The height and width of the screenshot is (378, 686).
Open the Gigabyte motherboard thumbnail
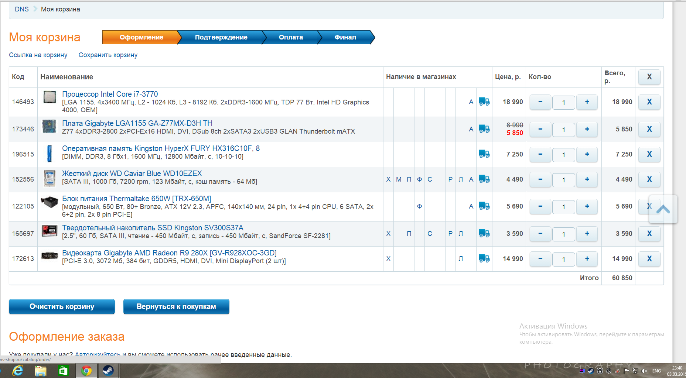[49, 126]
